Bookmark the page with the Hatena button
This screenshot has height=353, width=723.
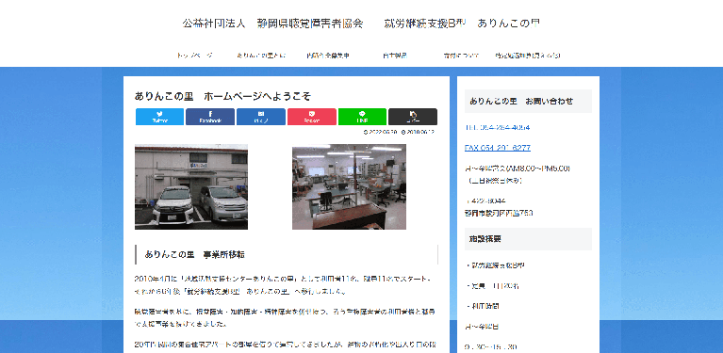pyautogui.click(x=261, y=117)
